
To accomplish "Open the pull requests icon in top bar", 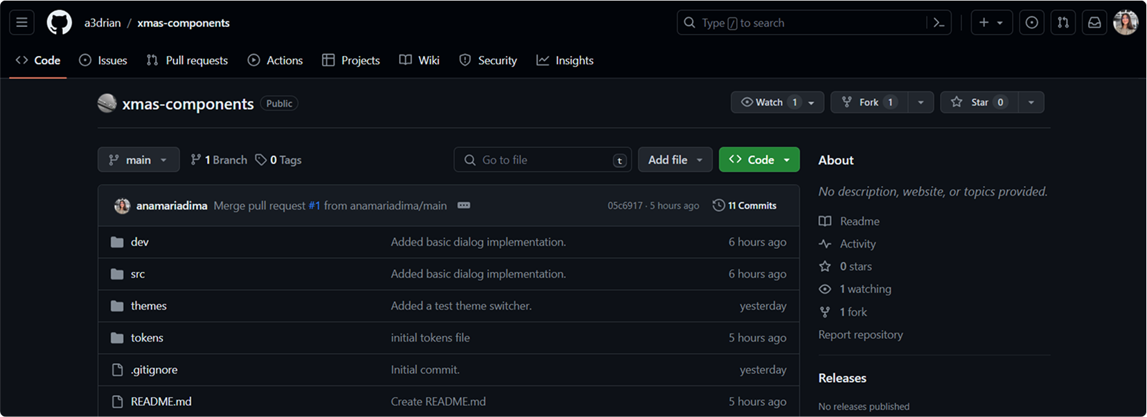I will [x=1063, y=23].
